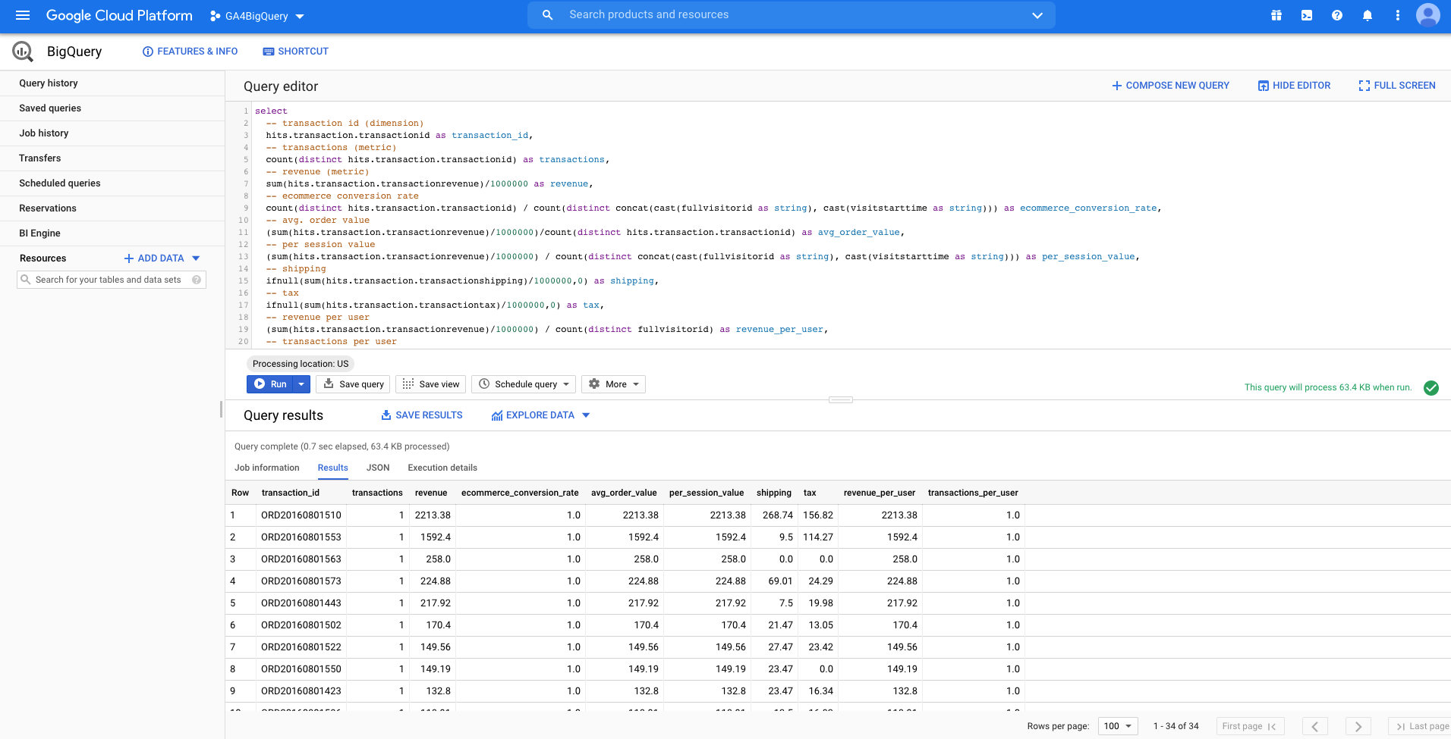Screen dimensions: 1451x739
Task: Open the notifications bell
Action: [x=1368, y=15]
